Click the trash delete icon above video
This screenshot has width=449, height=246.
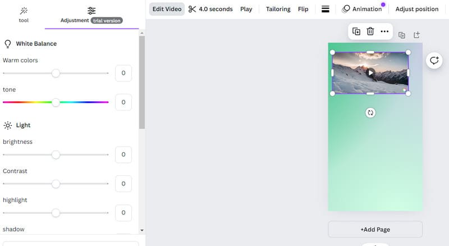tap(370, 31)
